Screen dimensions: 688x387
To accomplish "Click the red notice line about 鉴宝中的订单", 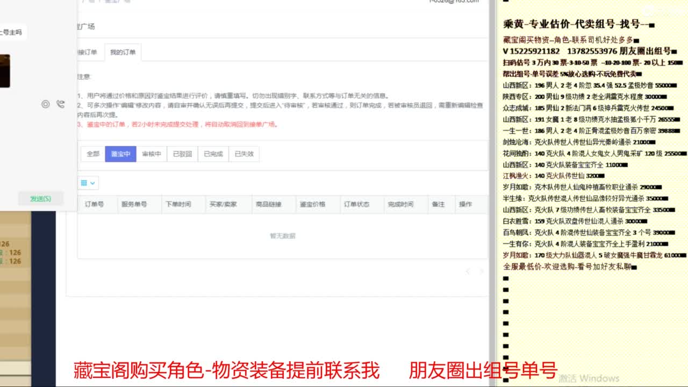I will click(177, 124).
